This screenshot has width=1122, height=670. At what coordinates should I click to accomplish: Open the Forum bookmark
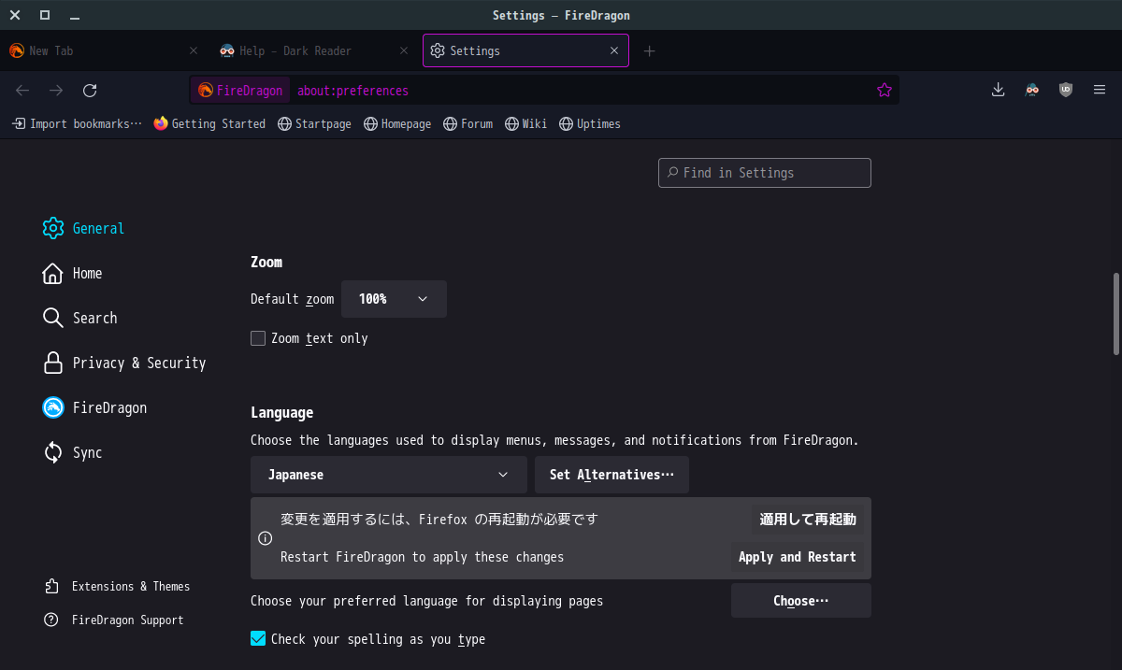[x=467, y=123]
